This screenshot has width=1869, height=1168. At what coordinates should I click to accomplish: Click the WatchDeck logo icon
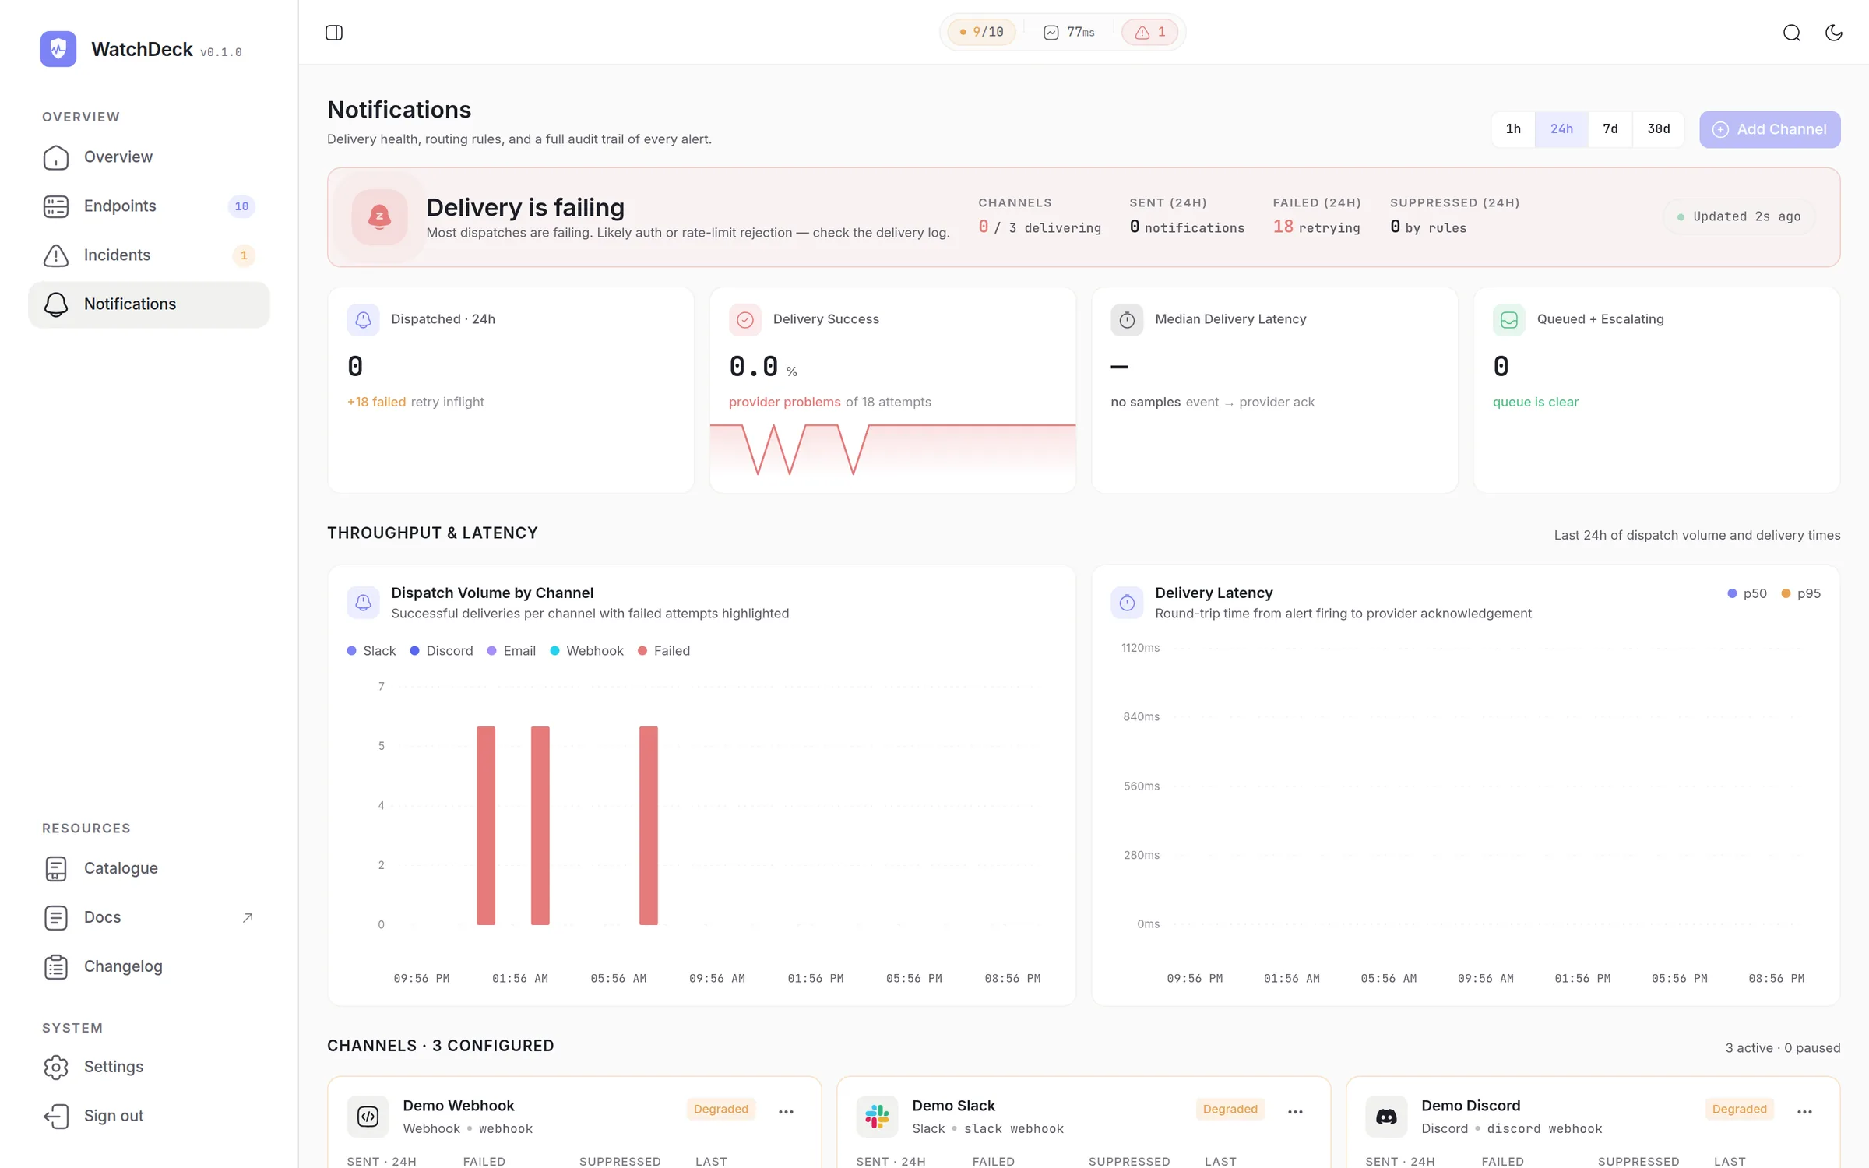pos(58,49)
